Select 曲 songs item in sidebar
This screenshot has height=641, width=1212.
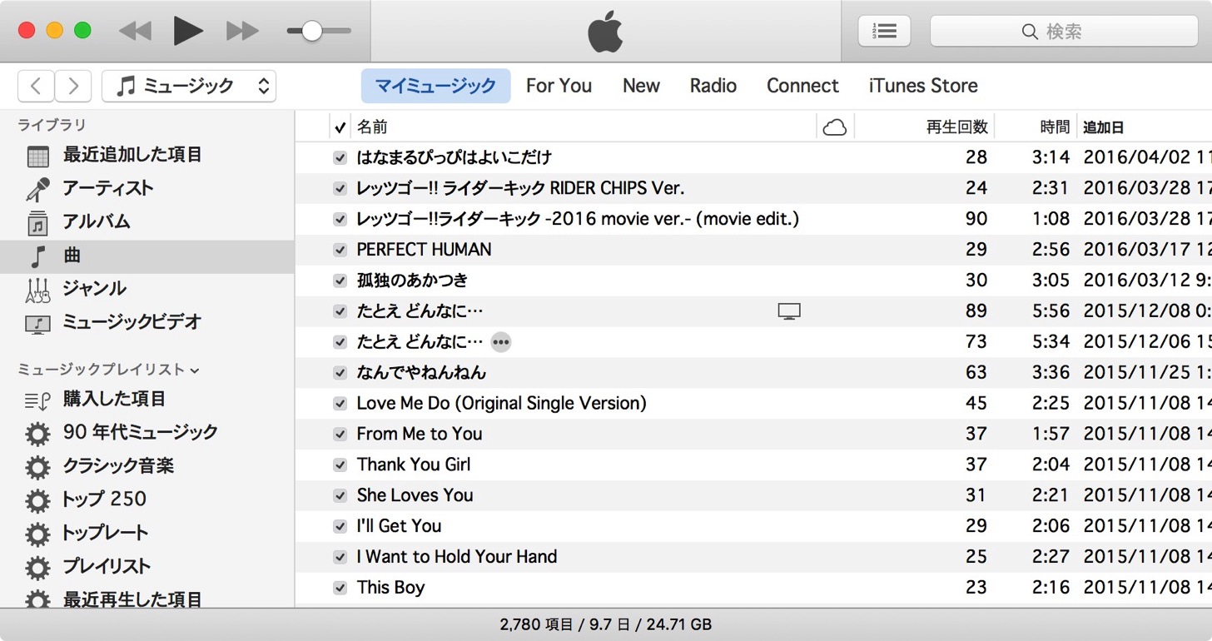tap(147, 256)
